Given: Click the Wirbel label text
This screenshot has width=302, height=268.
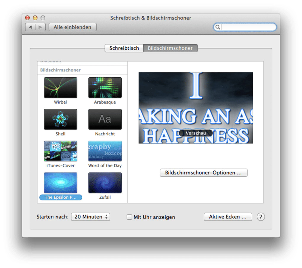Looking at the screenshot, I should point(60,102).
